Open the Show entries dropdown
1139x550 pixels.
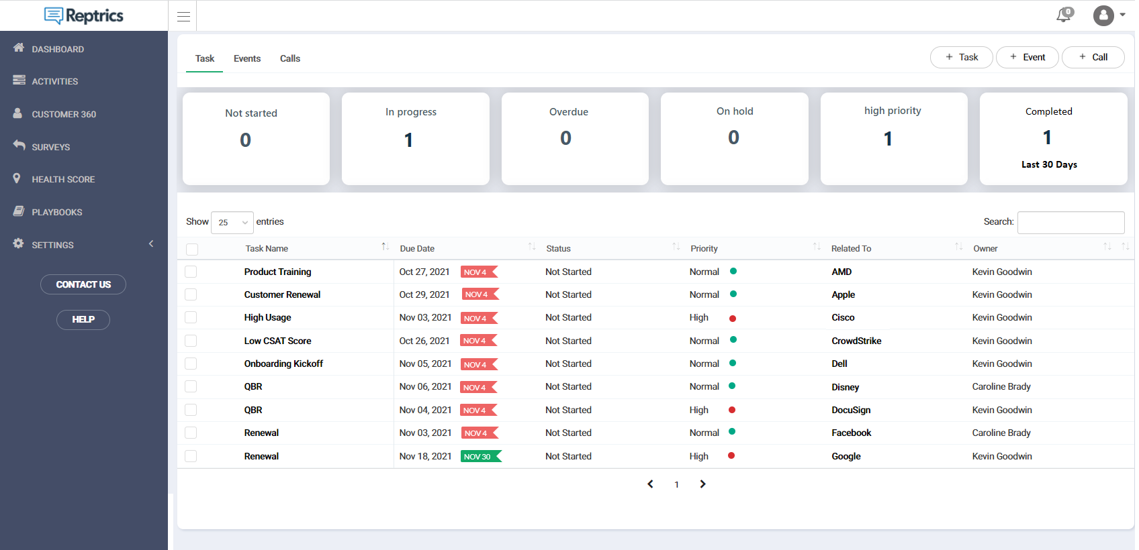pyautogui.click(x=232, y=223)
